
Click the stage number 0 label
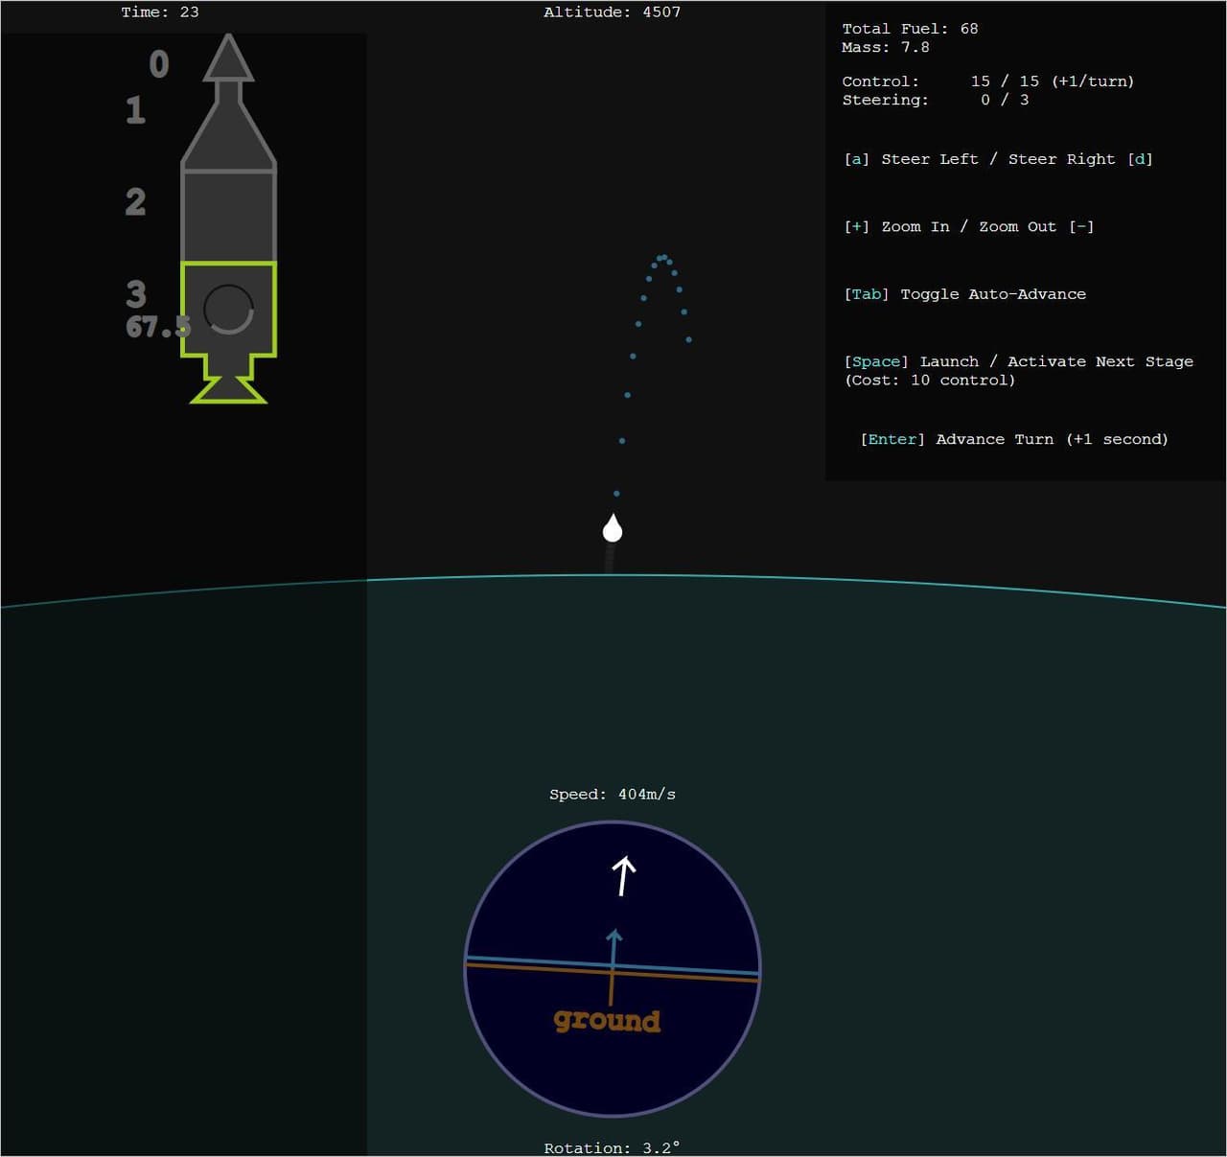click(159, 64)
